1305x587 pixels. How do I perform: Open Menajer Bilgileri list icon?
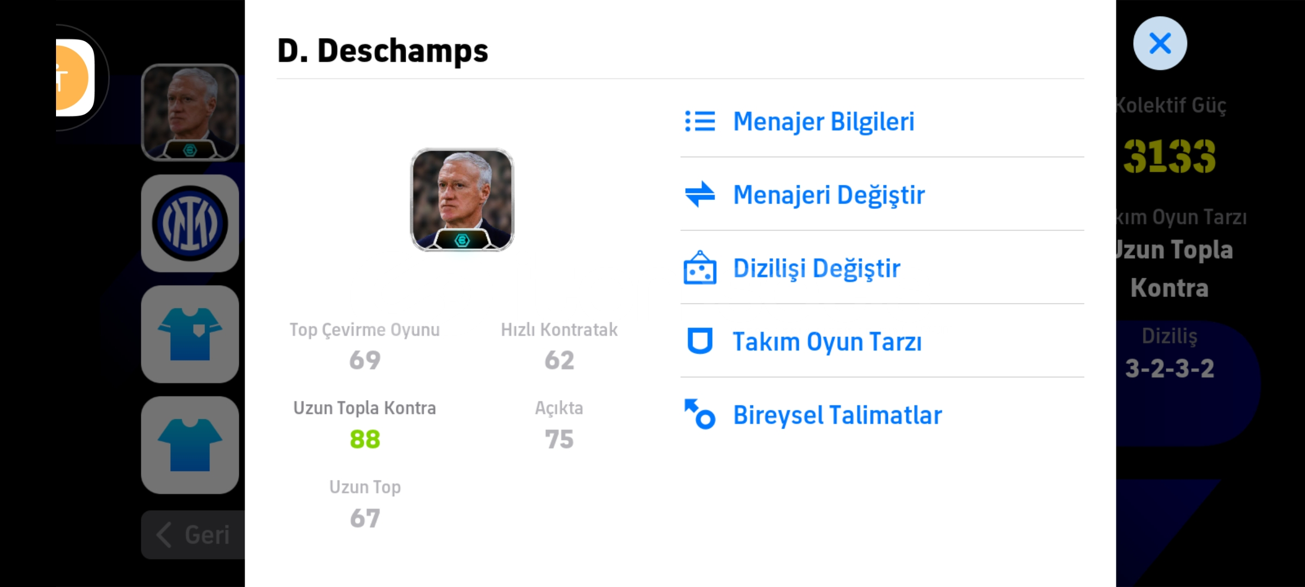700,121
